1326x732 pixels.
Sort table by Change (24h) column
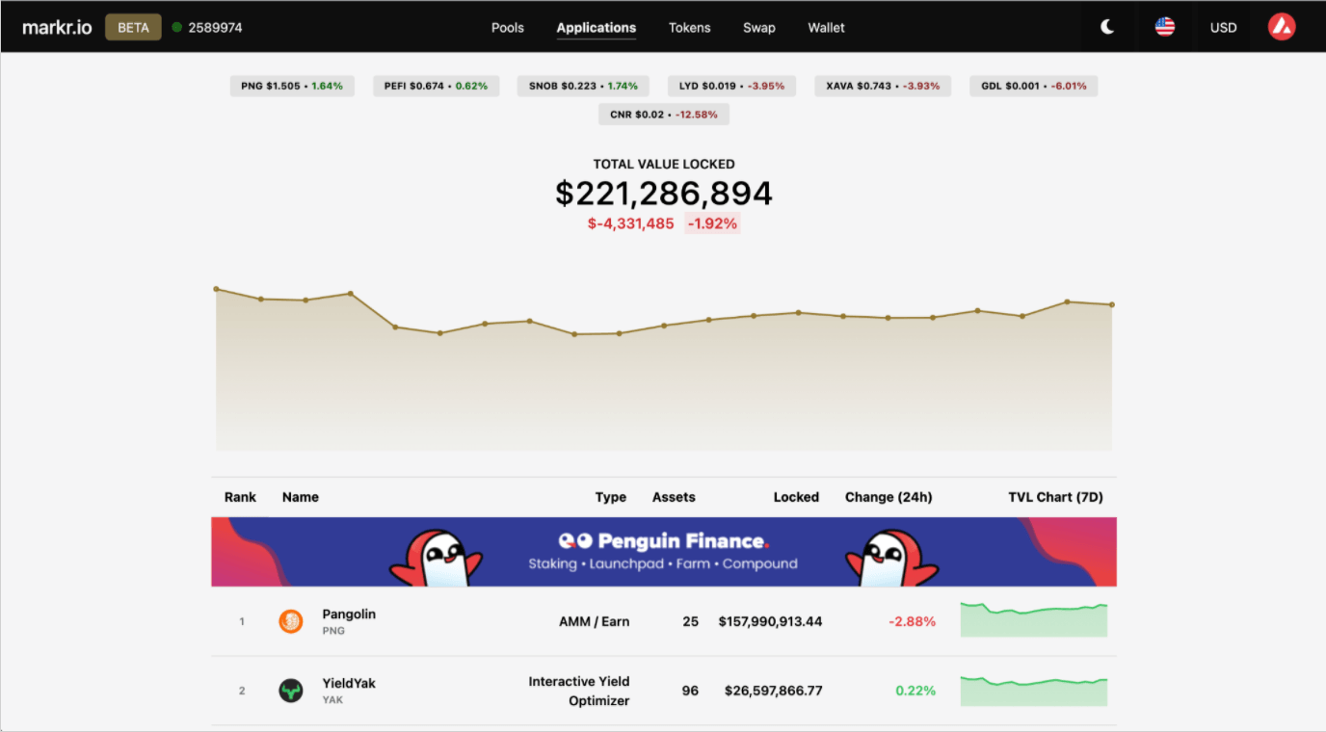coord(888,497)
